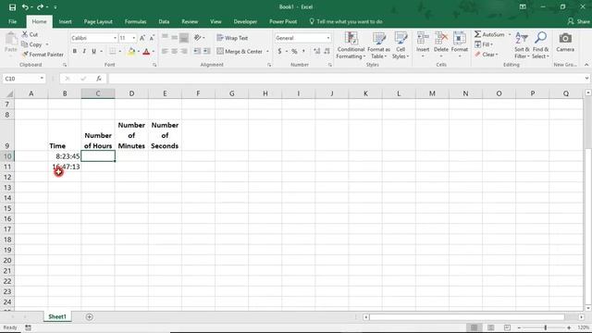This screenshot has width=592, height=333.
Task: Apply Percent style
Action: 294,52
